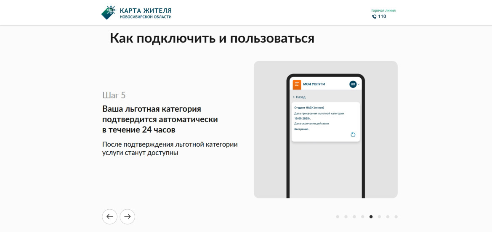
Task: Click the refresh icon on student card
Action: 353,135
